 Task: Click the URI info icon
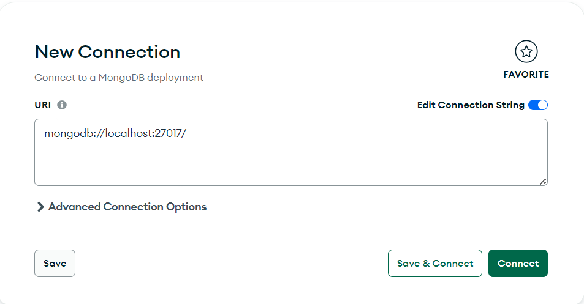point(62,105)
